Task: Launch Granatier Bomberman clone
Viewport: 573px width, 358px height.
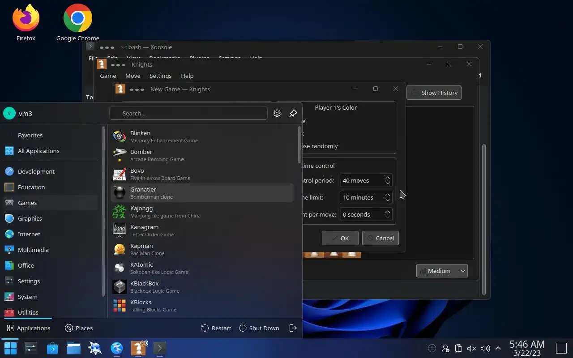Action: pyautogui.click(x=202, y=193)
